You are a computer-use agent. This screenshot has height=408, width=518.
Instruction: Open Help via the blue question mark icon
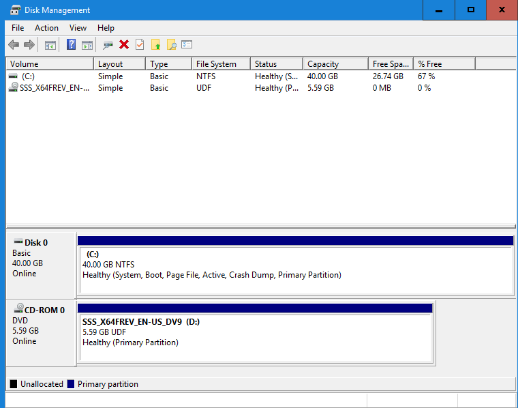coord(71,44)
